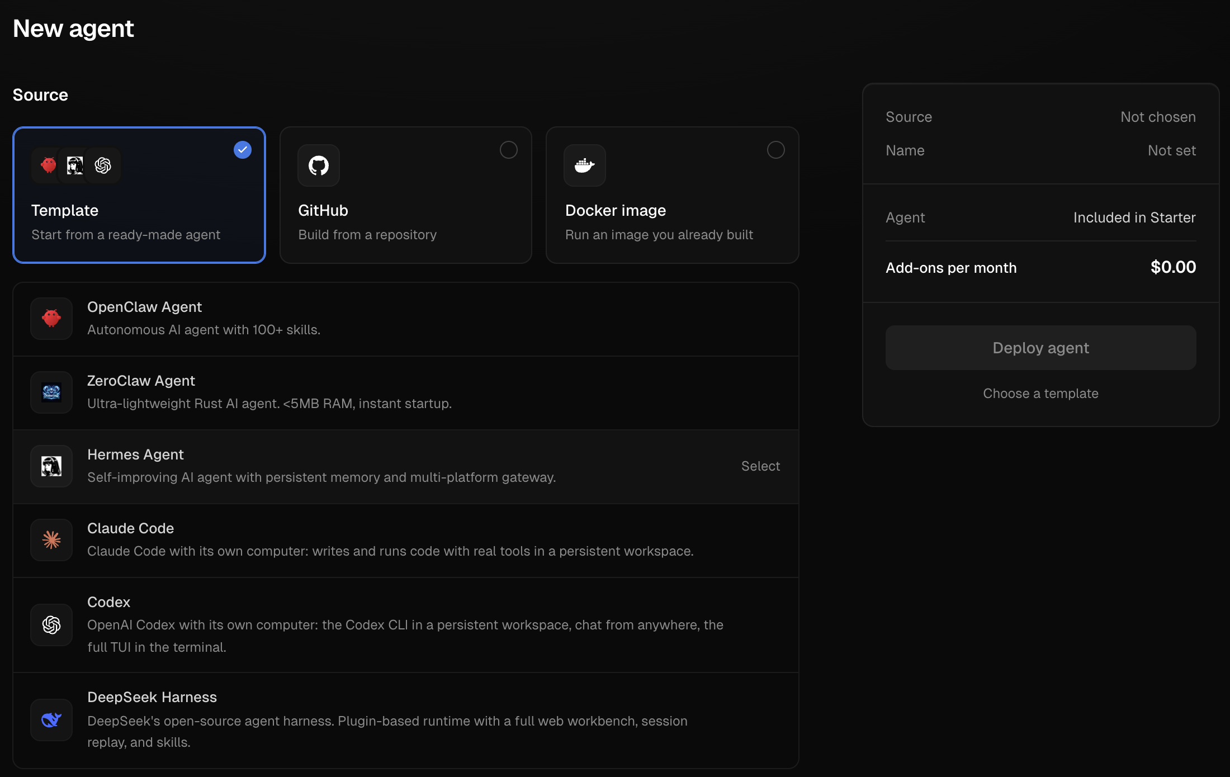Click 'Run an image you already built'
Screen dimensions: 1230x777
659,235
